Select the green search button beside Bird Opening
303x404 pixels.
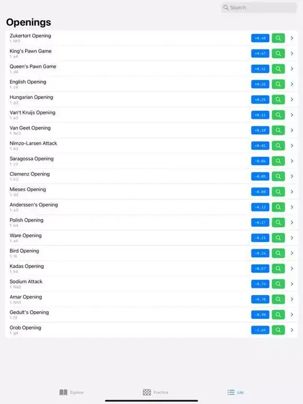[x=278, y=253]
